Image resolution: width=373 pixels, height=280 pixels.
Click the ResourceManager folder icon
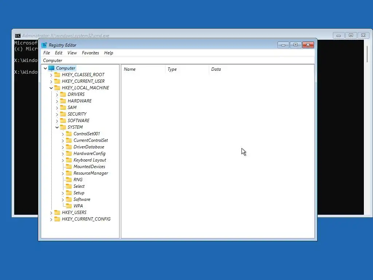tap(69, 173)
